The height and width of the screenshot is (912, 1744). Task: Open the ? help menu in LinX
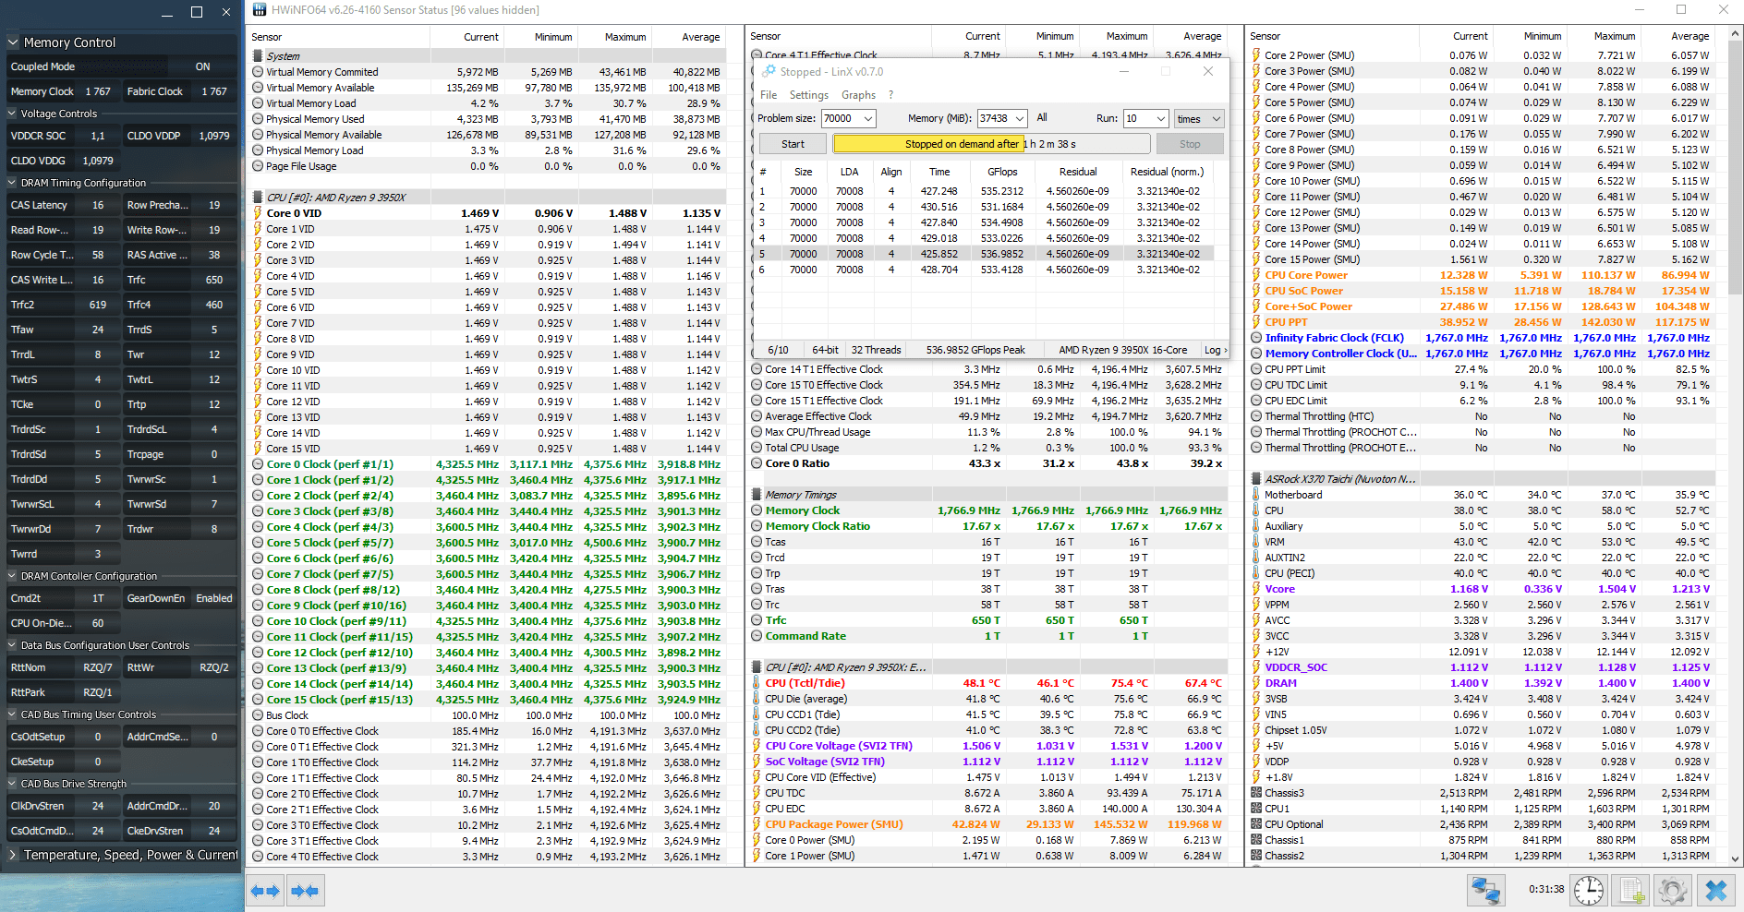890,95
